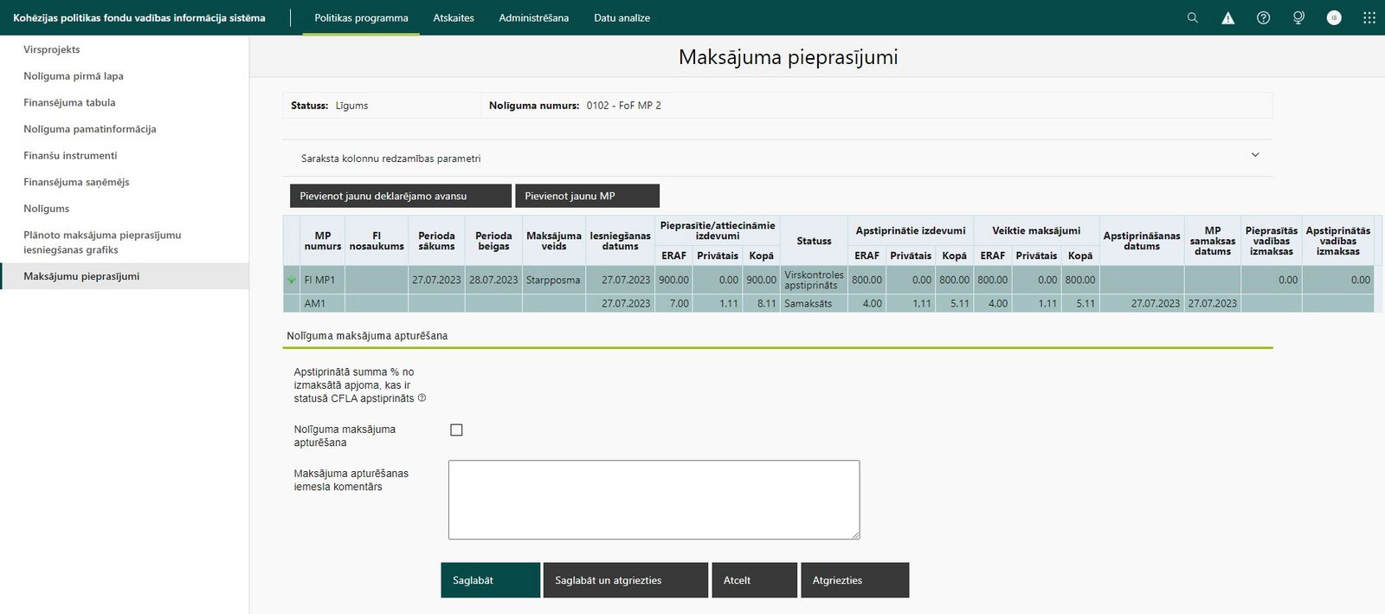Click Pievienot jaunu deklarējamo avansu button
Viewport: 1385px width, 614px height.
(x=401, y=196)
